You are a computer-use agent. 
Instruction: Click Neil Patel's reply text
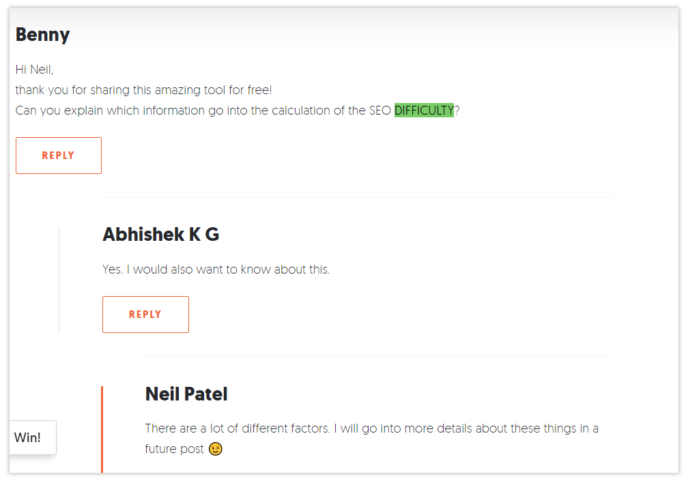click(371, 428)
